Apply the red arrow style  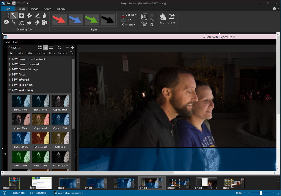59,20
